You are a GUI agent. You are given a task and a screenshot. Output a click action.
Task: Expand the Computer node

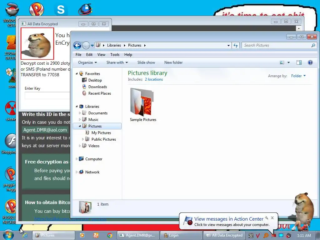click(x=77, y=159)
